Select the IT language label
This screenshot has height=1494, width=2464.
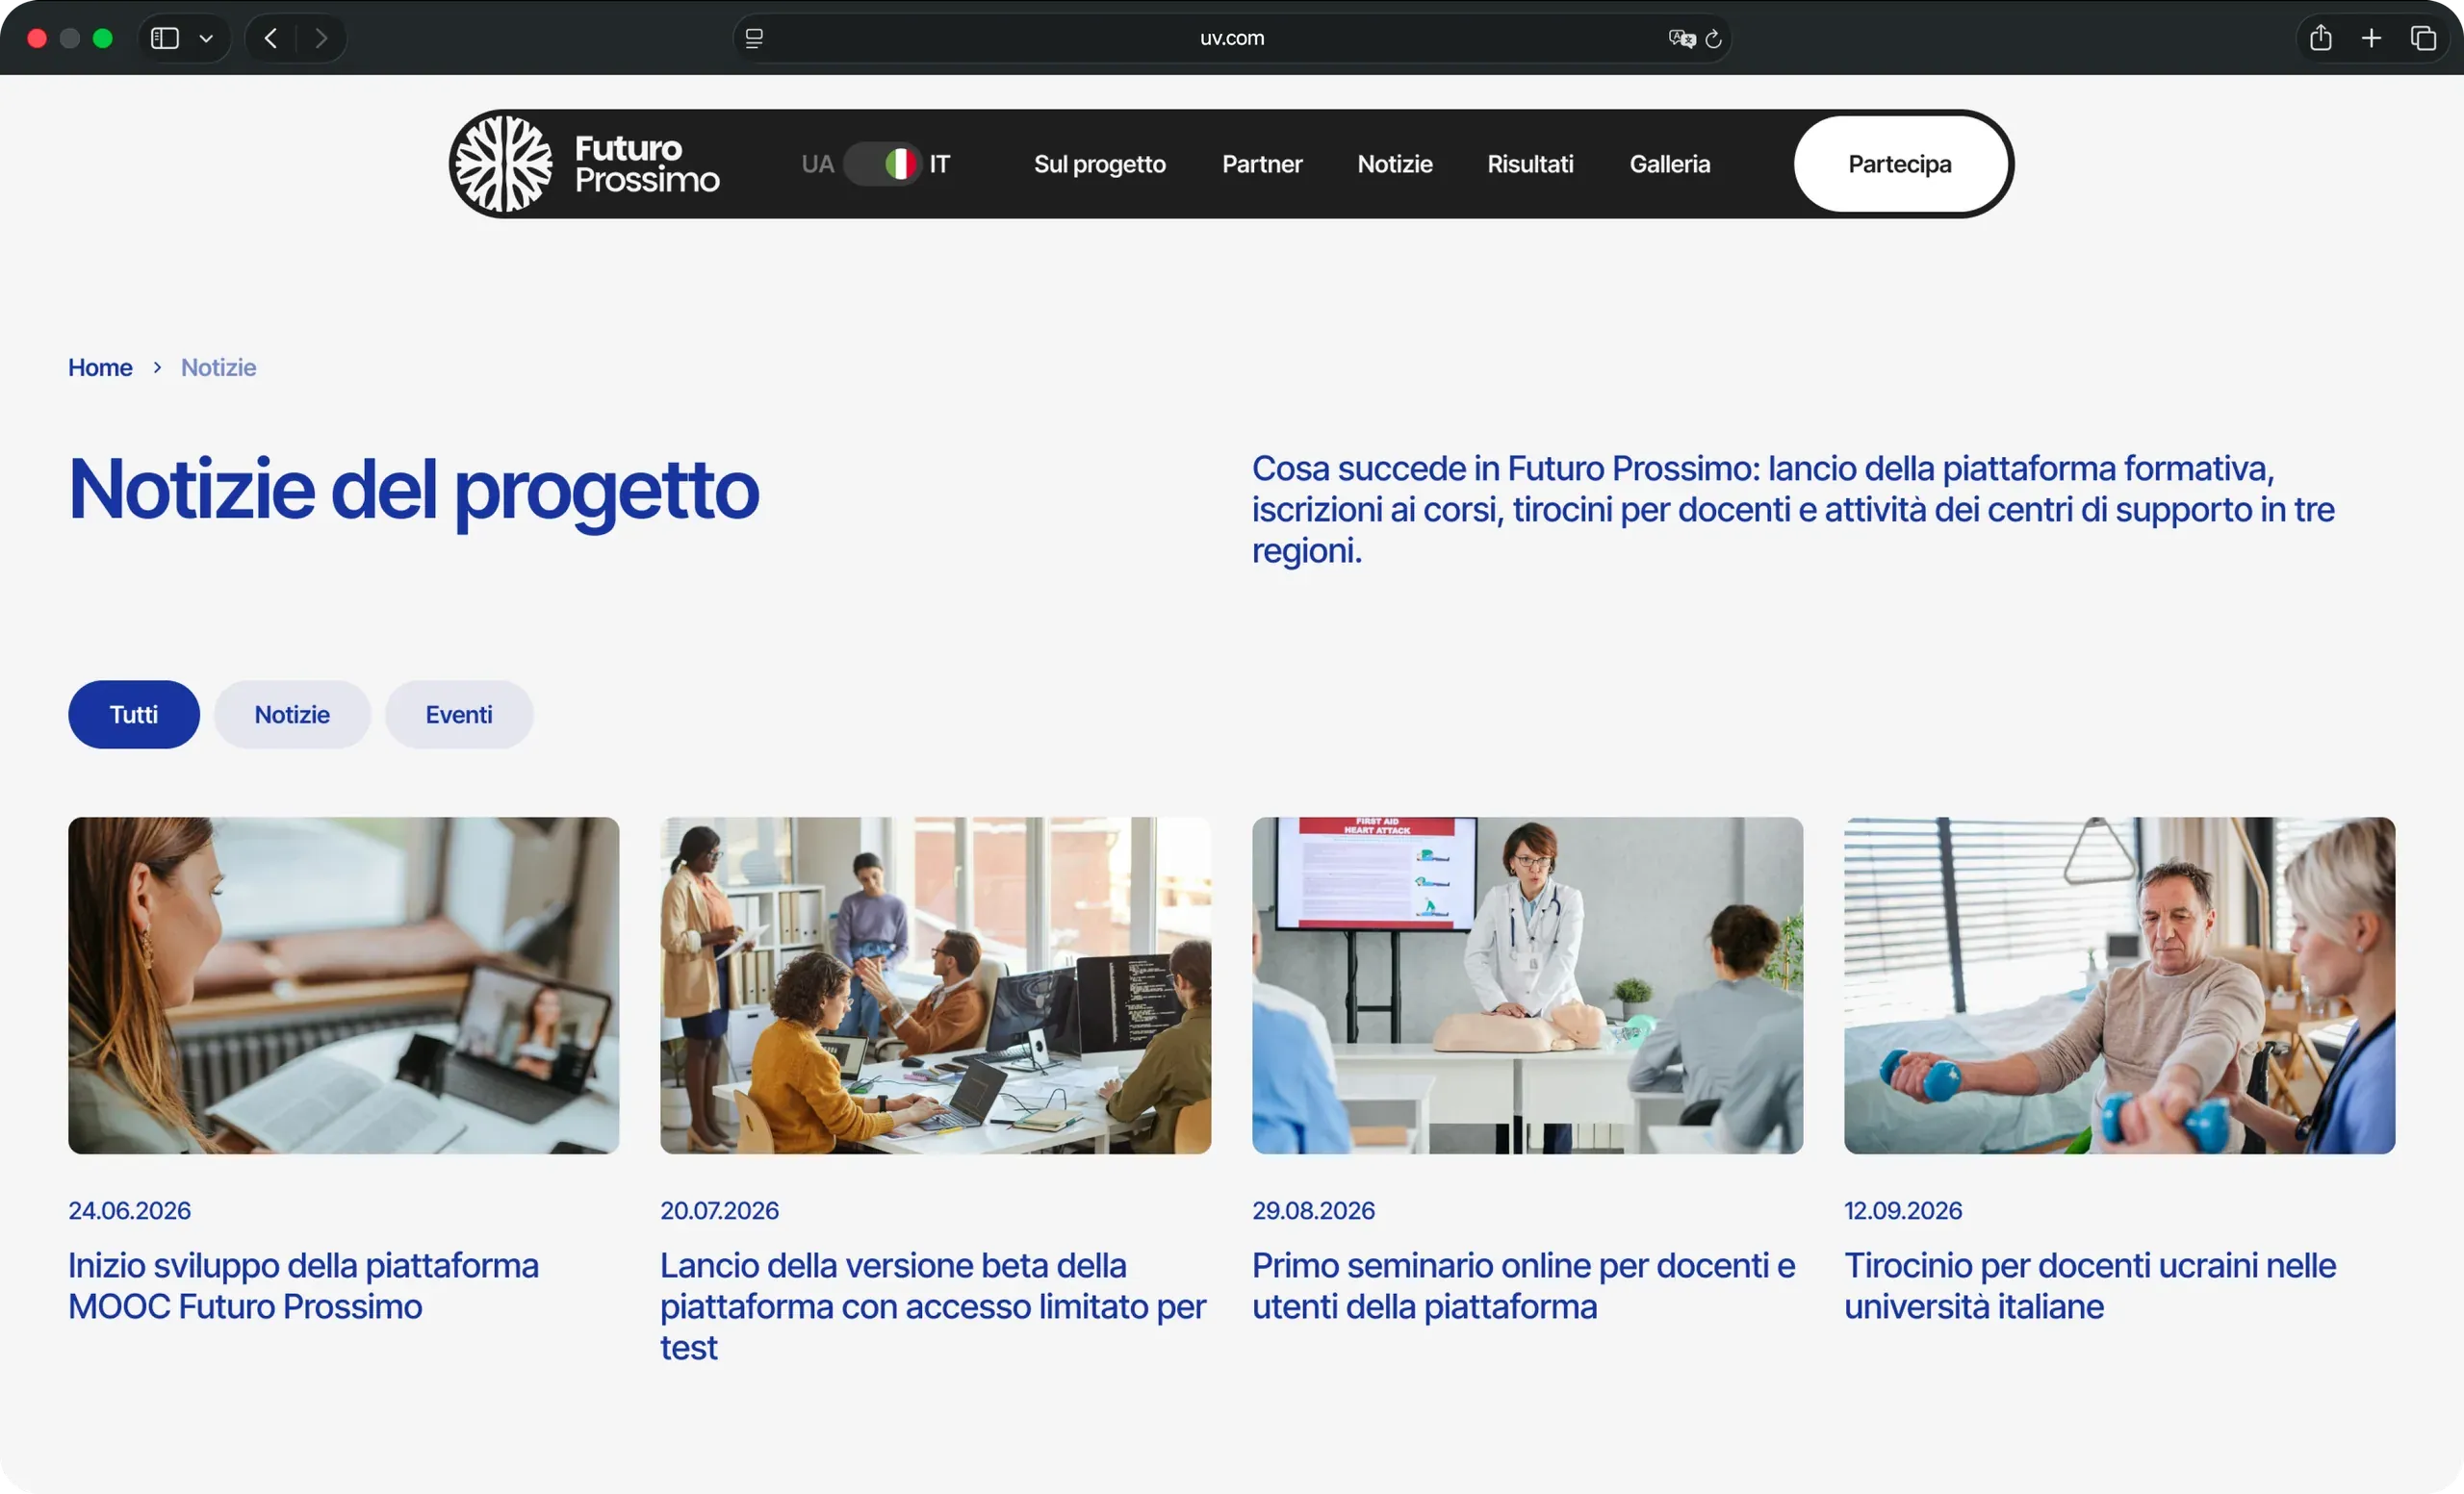[x=939, y=164]
